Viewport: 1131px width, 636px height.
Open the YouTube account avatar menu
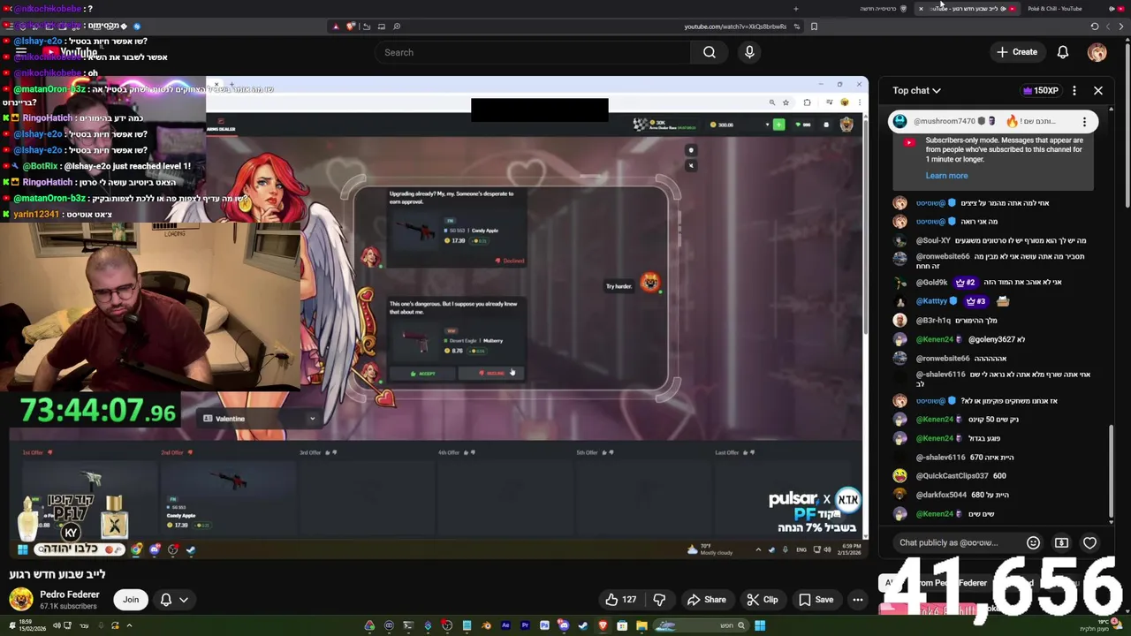(x=1097, y=52)
